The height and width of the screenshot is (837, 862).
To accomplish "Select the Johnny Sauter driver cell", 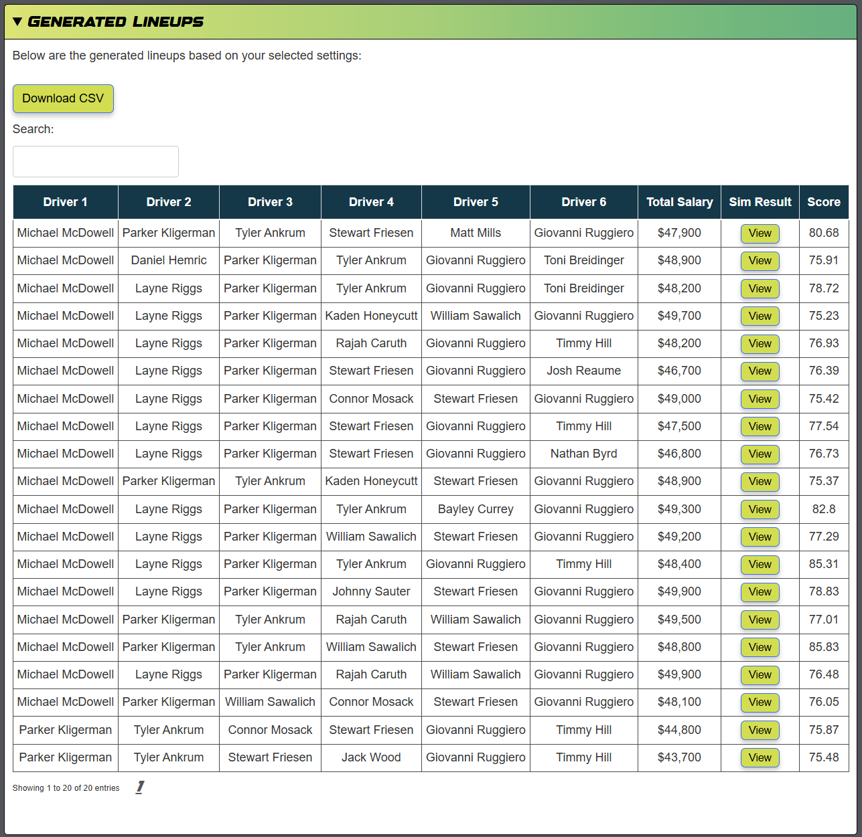I will point(371,591).
